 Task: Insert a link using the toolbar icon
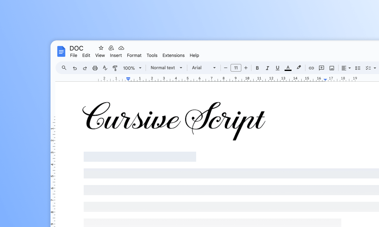(311, 68)
